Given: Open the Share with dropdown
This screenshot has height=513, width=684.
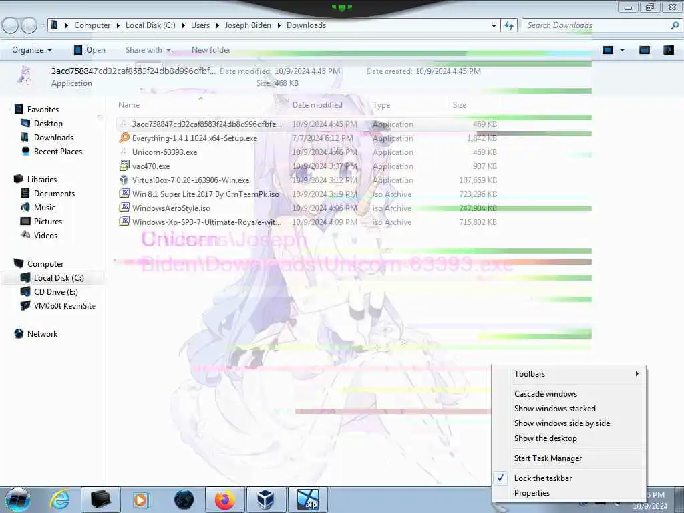Looking at the screenshot, I should pyautogui.click(x=148, y=50).
